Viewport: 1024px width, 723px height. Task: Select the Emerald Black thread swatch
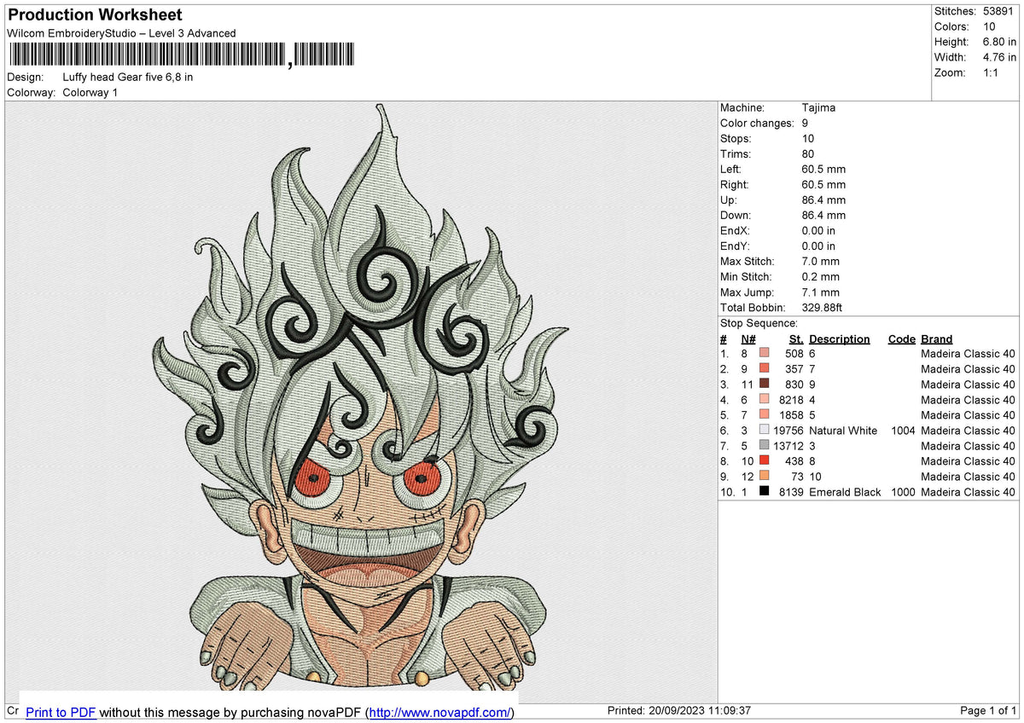(x=764, y=492)
